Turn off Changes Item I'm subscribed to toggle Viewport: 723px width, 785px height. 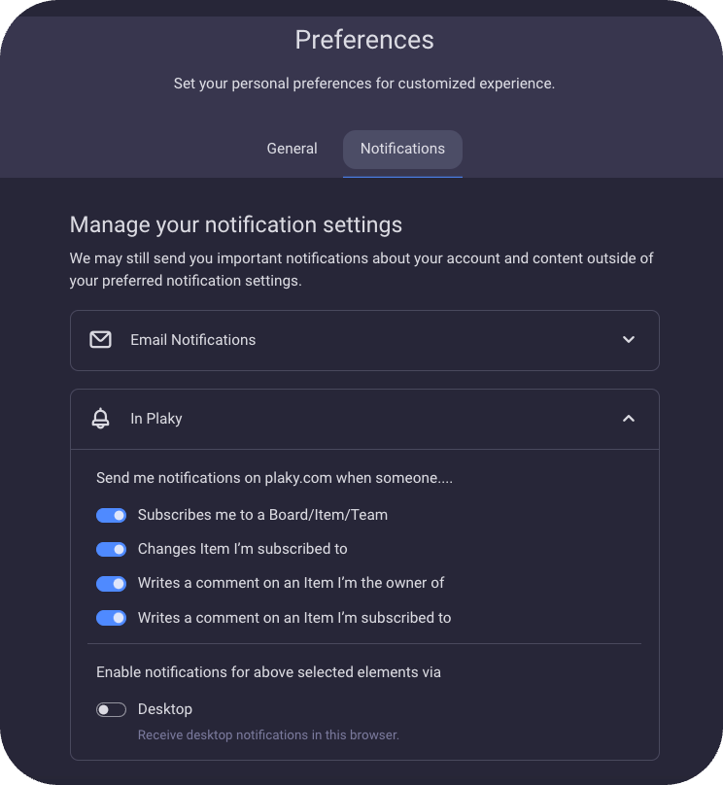112,549
